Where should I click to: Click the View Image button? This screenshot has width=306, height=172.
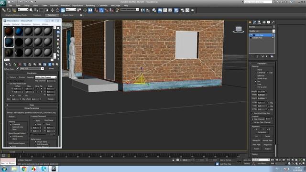tap(49, 120)
